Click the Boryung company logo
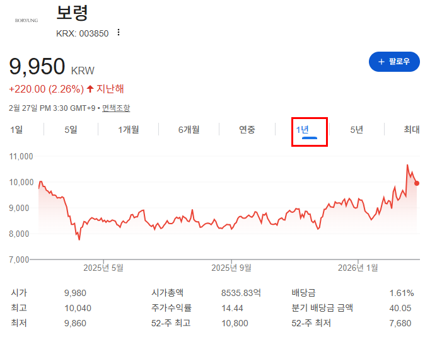Viewport: 425px width, 342px height. coord(26,20)
